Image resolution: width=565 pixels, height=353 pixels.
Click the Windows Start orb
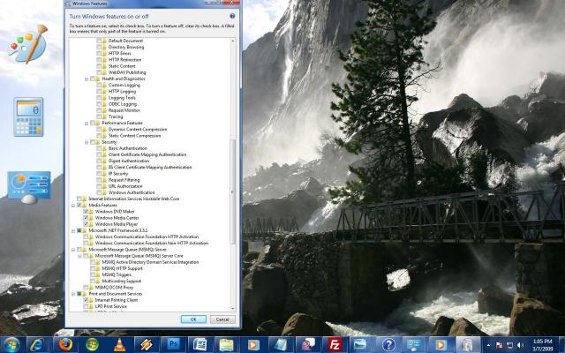coord(11,343)
